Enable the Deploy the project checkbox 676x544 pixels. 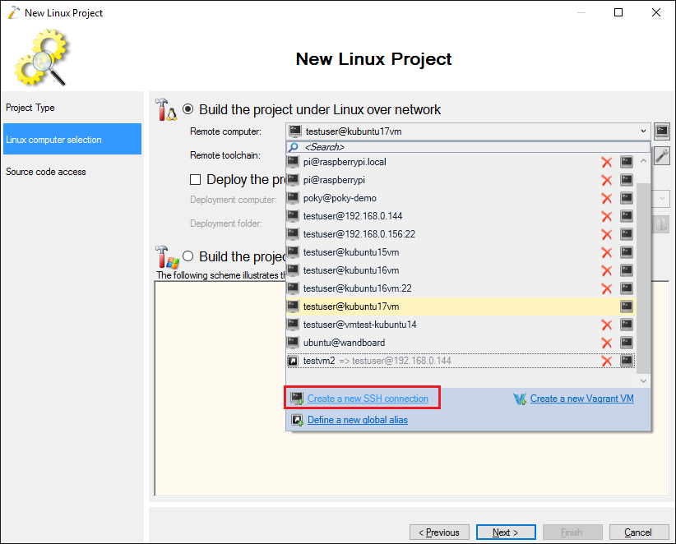click(195, 180)
